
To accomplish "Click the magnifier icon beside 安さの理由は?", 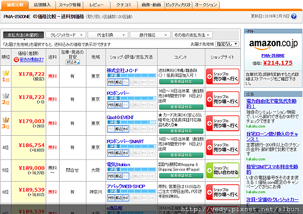I will 16,60.
